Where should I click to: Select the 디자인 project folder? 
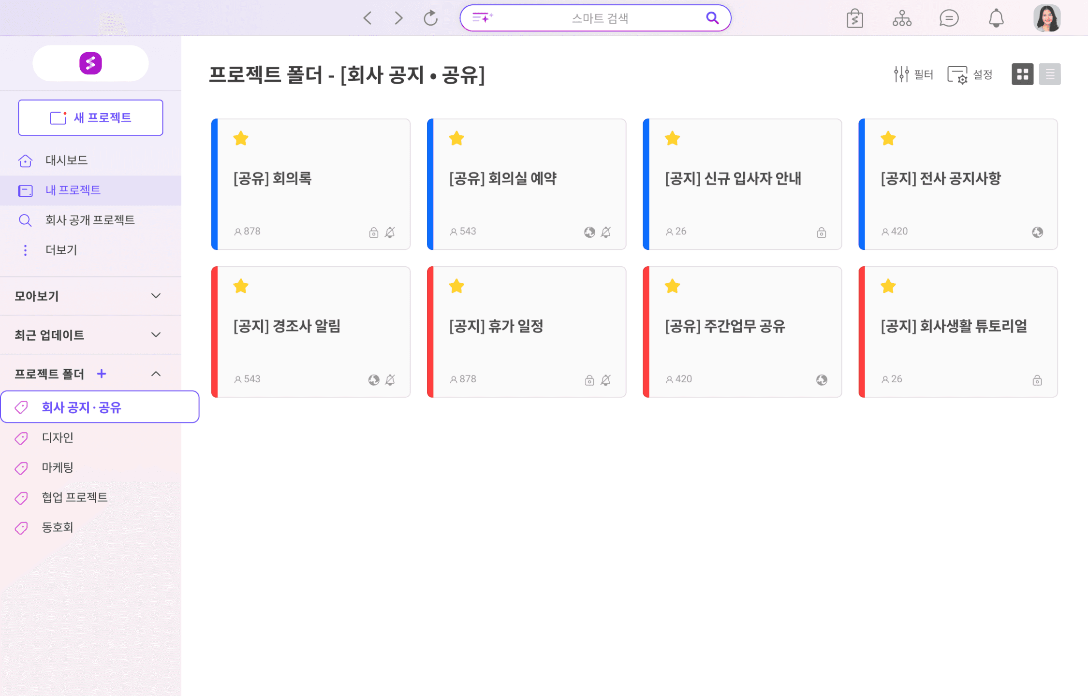coord(58,437)
